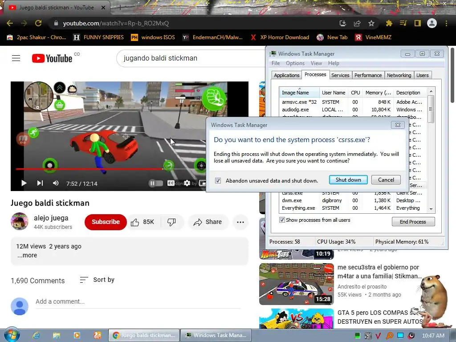This screenshot has height=342, width=456.
Task: Open the comments Sort by dropdown
Action: pos(97,280)
